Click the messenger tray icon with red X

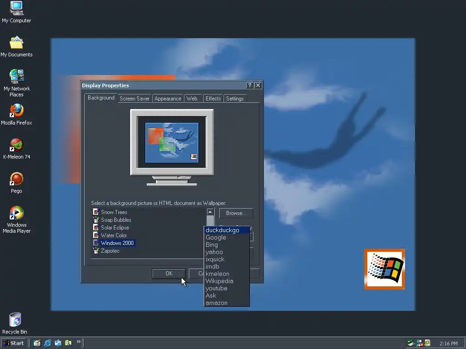pyautogui.click(x=420, y=343)
